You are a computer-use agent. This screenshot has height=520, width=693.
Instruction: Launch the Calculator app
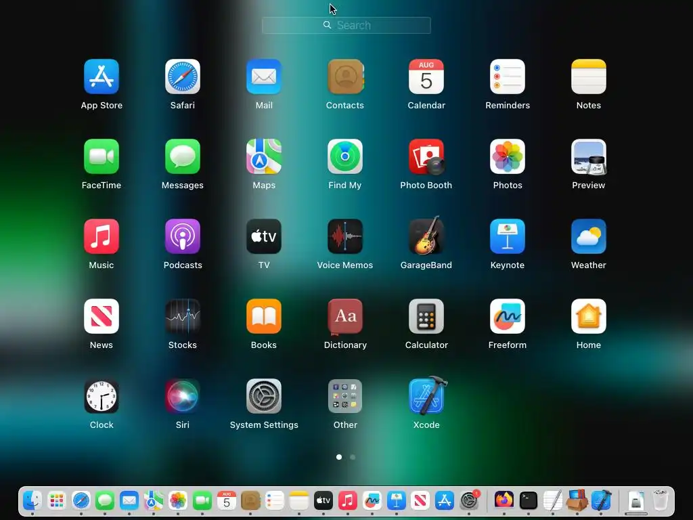[x=426, y=316]
